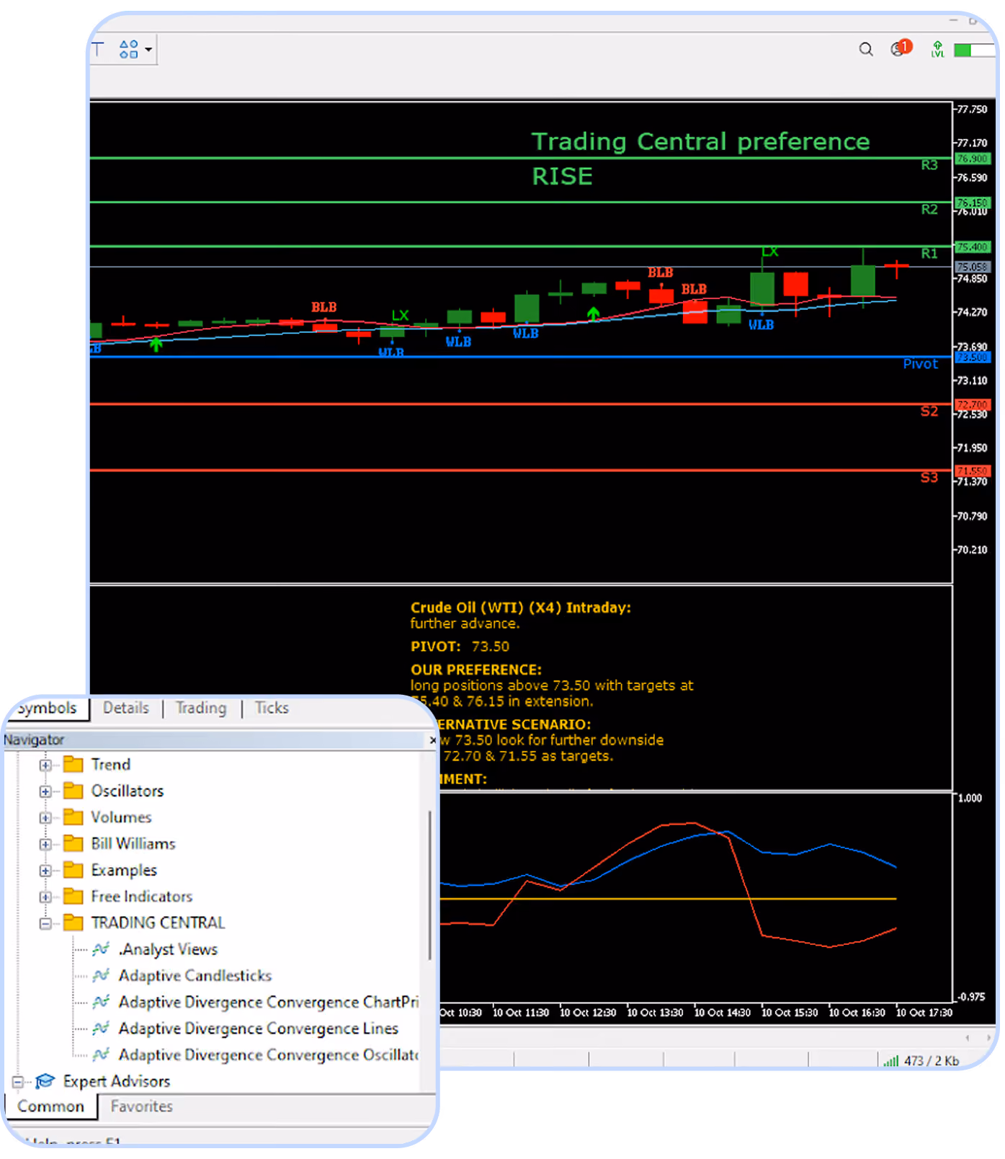Click the status bar left scroll arrow
Screen dimensions: 1005x1159
pos(968,1038)
